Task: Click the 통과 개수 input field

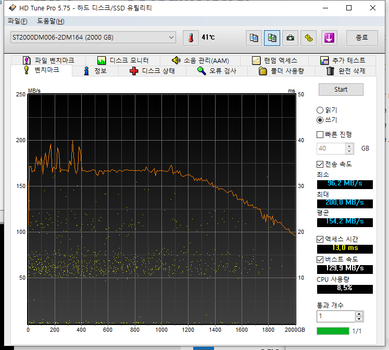Action: tap(336, 316)
